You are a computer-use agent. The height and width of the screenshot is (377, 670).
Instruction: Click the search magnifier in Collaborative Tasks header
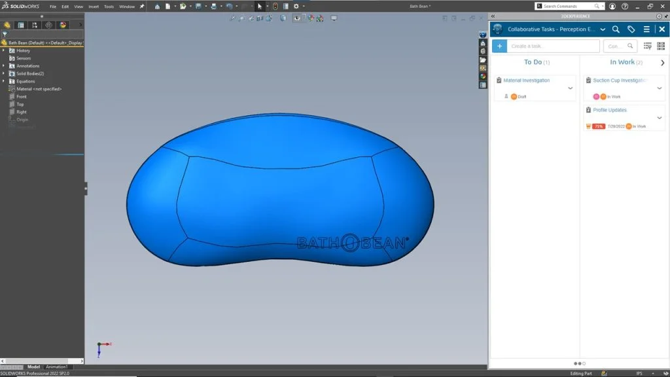(x=615, y=29)
